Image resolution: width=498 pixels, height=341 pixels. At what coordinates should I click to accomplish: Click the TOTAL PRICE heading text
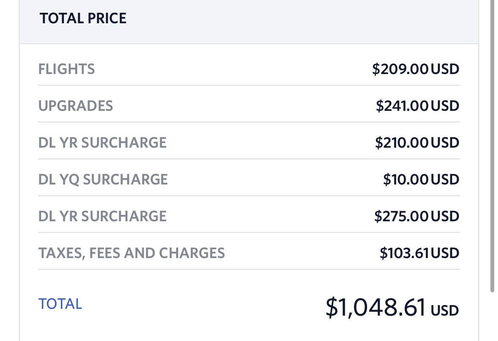[83, 18]
